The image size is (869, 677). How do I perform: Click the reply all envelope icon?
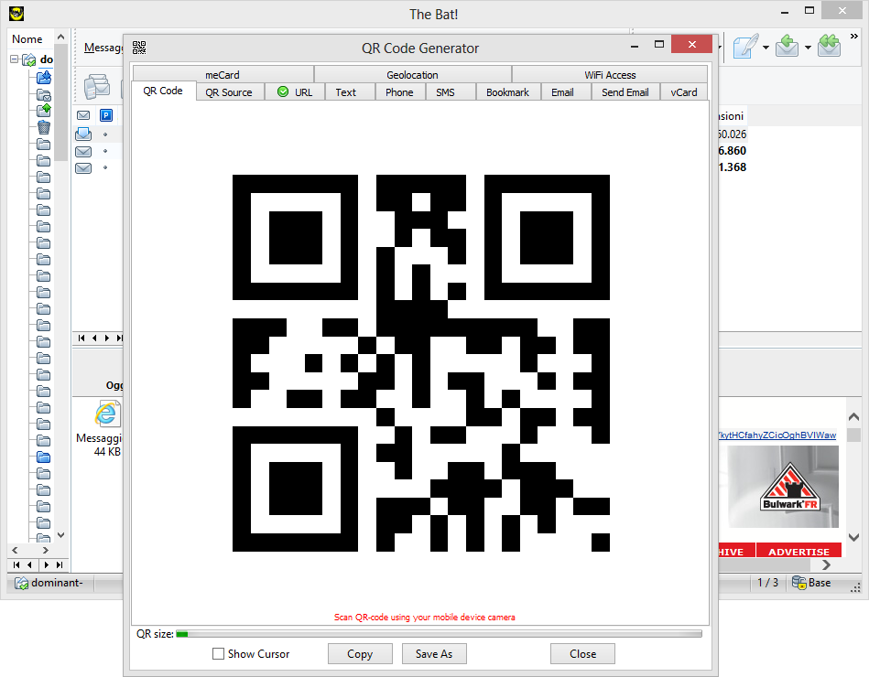[829, 47]
